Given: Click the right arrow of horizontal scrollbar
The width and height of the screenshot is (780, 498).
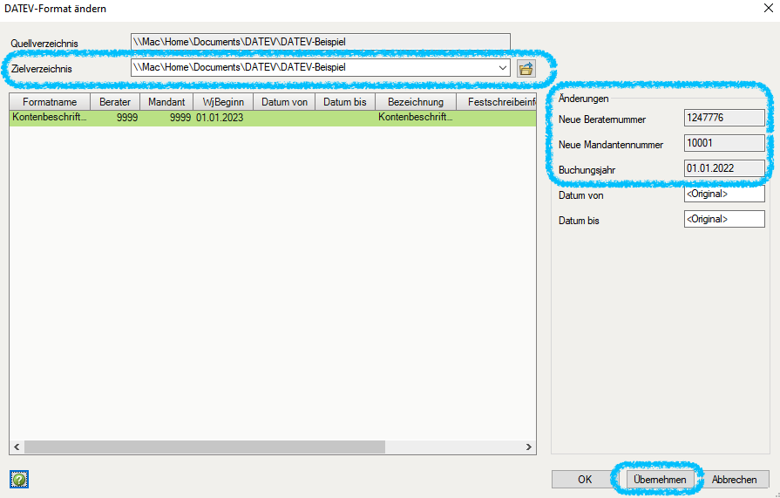Looking at the screenshot, I should tap(529, 447).
